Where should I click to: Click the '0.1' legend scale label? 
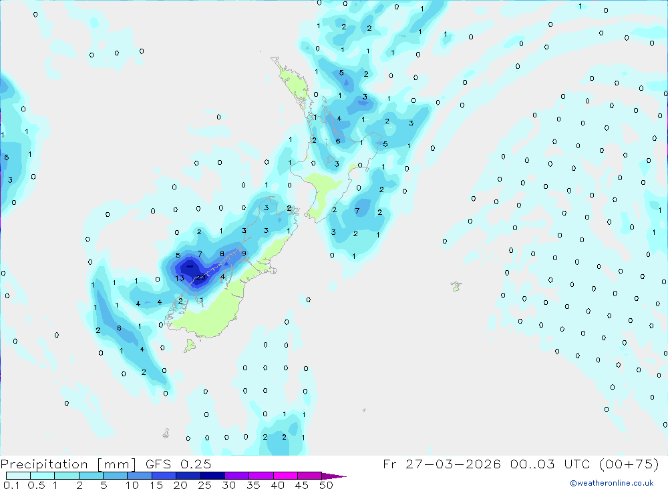tap(11, 485)
